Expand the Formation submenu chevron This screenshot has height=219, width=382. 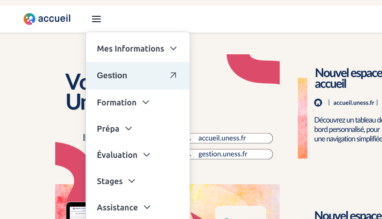pos(146,102)
